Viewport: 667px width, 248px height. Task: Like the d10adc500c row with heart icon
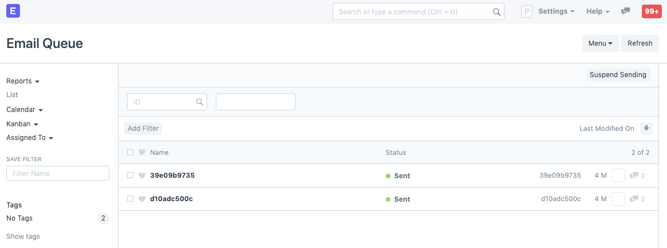(142, 199)
